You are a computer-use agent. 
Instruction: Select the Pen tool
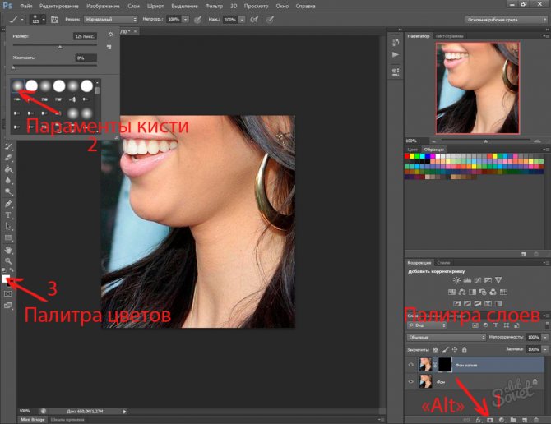click(8, 203)
